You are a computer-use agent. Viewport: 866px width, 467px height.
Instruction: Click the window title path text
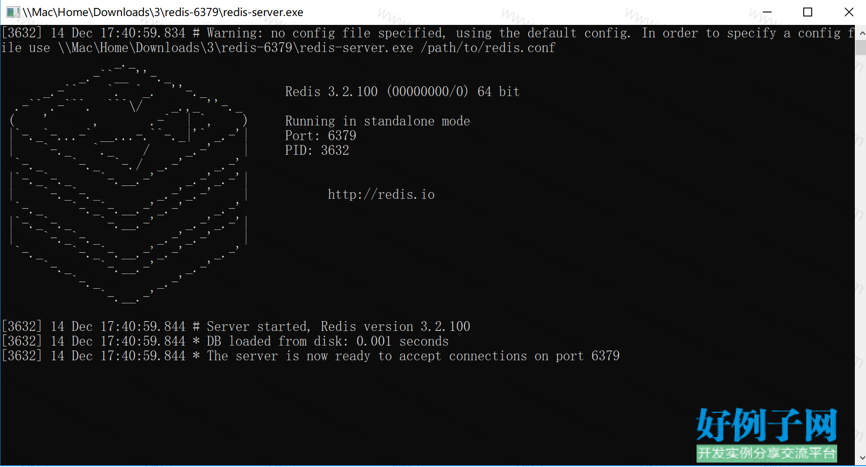click(x=163, y=12)
